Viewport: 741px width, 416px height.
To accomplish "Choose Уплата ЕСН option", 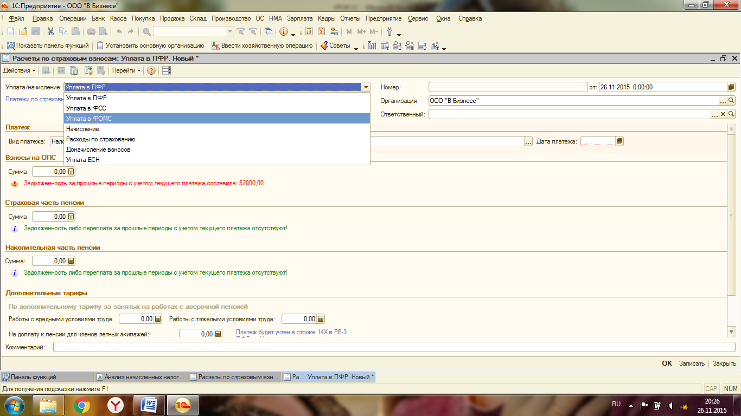I will (217, 160).
